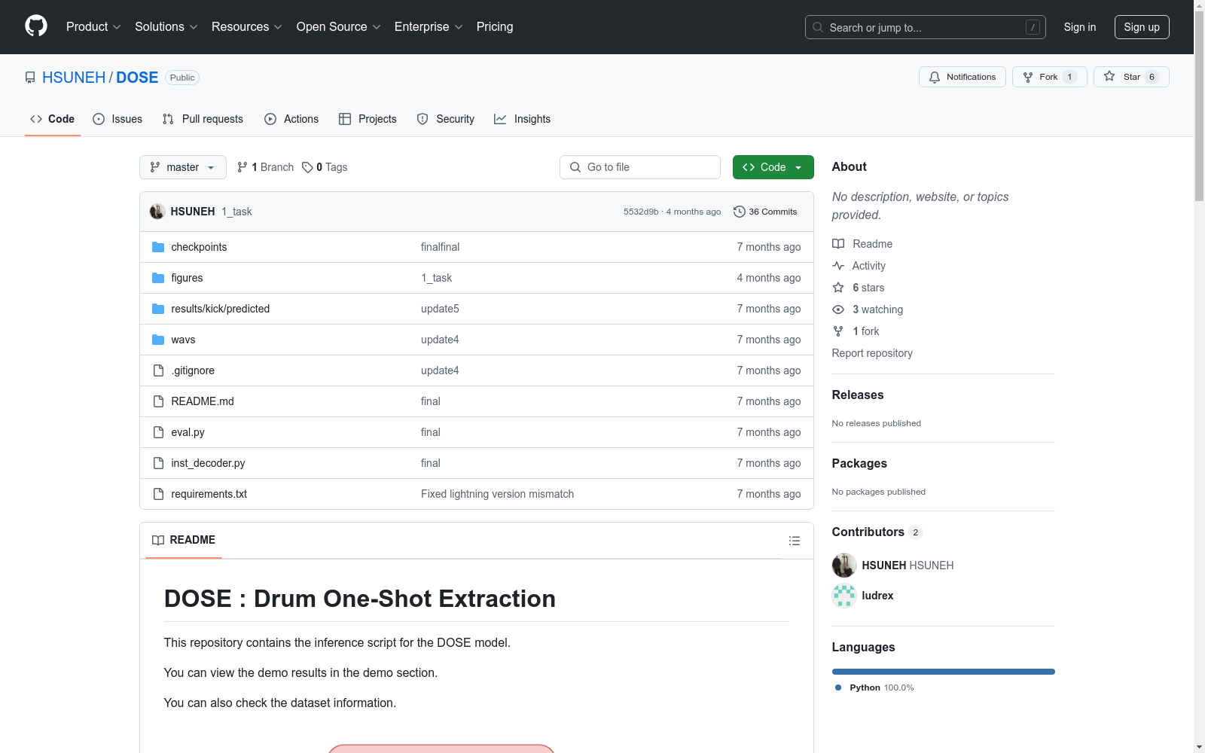The width and height of the screenshot is (1205, 753).
Task: Expand the Solutions menu
Action: tap(166, 26)
